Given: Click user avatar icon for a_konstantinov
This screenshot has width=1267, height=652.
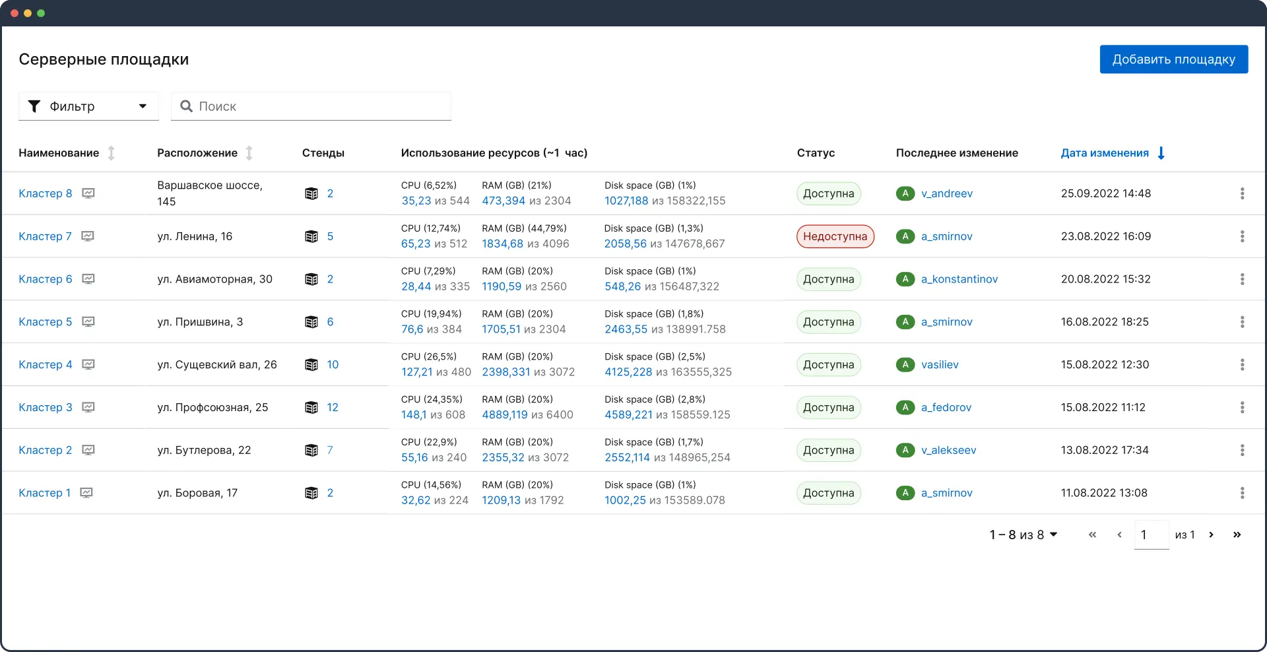Looking at the screenshot, I should point(905,279).
